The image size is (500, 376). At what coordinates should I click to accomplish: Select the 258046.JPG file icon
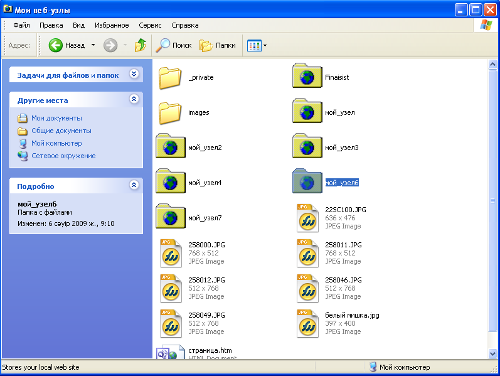coord(307,288)
